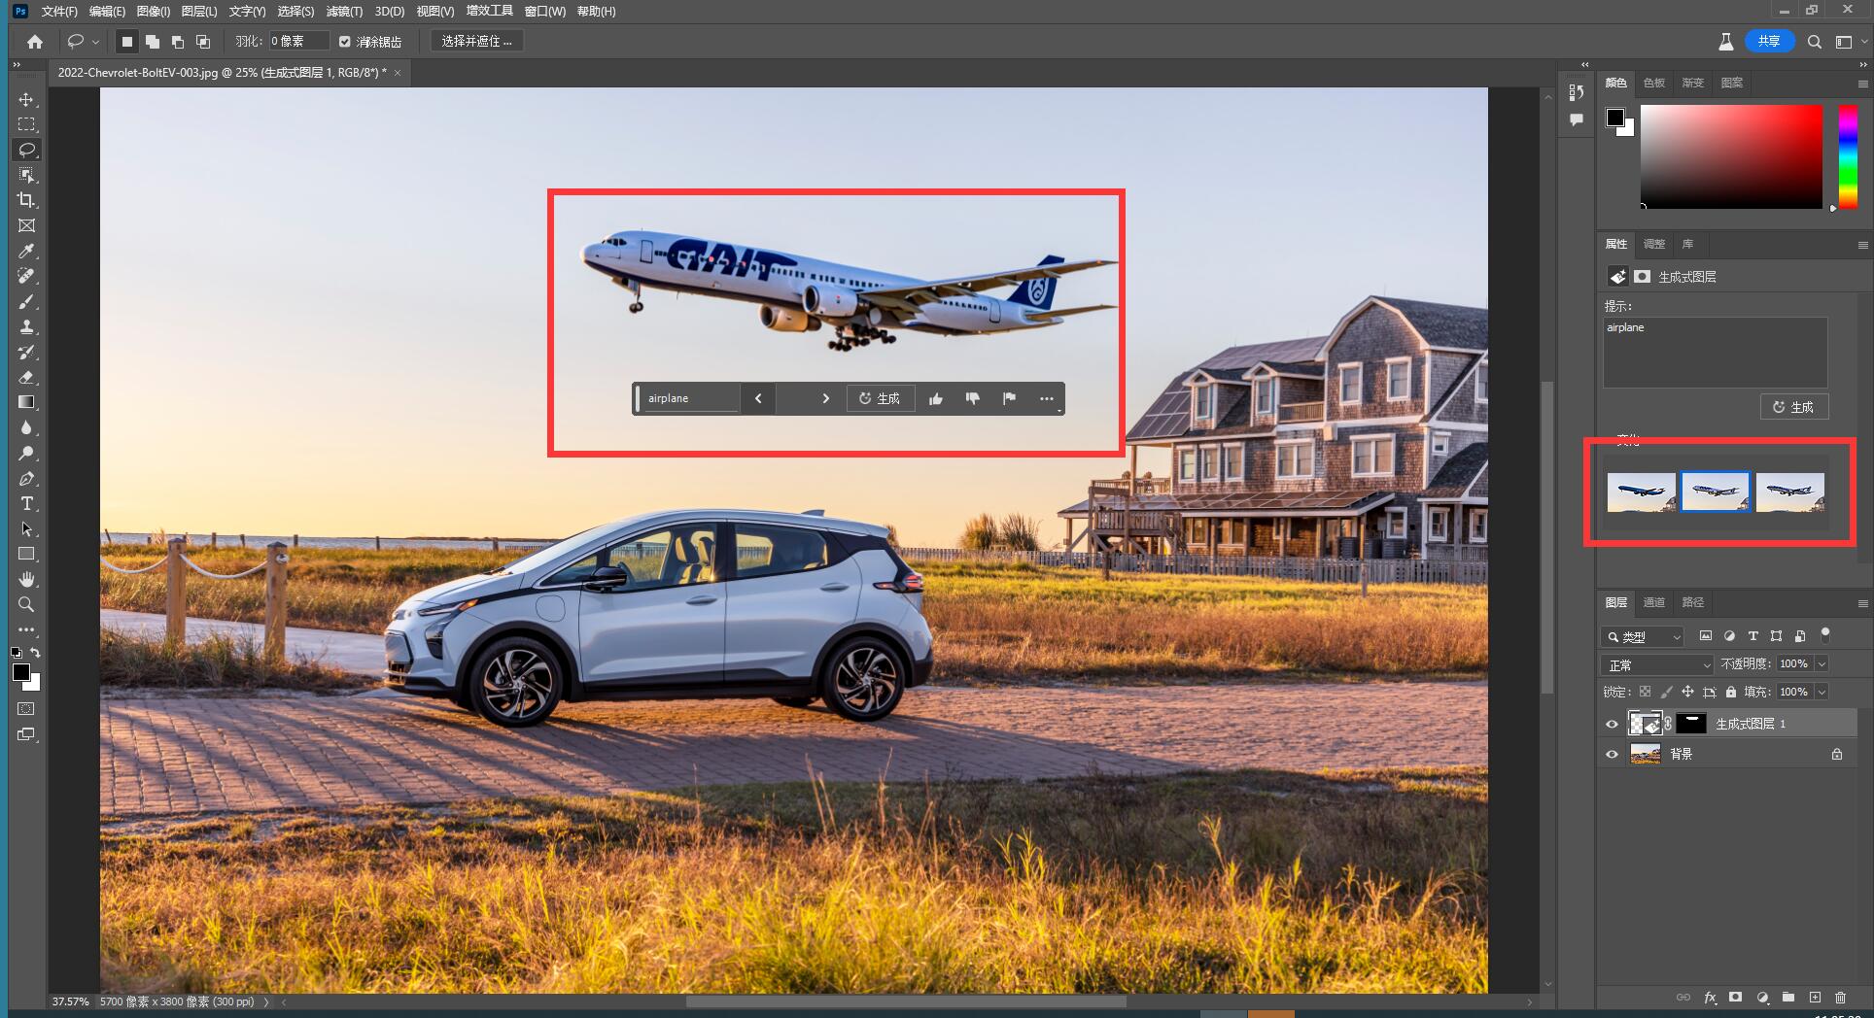Select New selection mode button
The image size is (1874, 1018).
126,42
